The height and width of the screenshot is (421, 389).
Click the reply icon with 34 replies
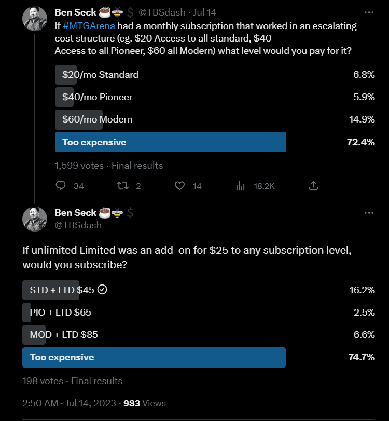point(61,186)
